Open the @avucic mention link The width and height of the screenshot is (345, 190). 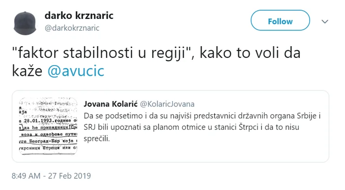(76, 71)
